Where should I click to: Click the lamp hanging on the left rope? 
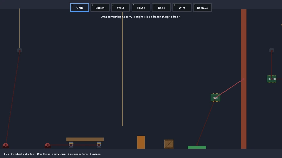click(20, 51)
